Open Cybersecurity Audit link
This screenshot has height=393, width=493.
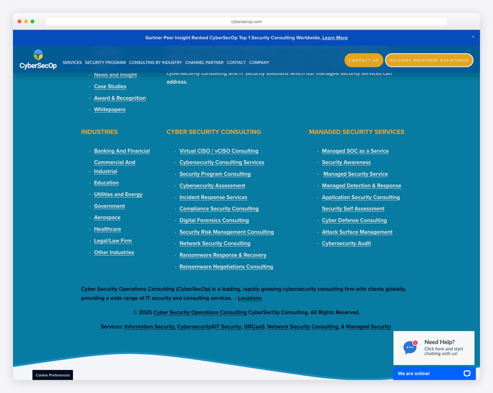click(346, 244)
